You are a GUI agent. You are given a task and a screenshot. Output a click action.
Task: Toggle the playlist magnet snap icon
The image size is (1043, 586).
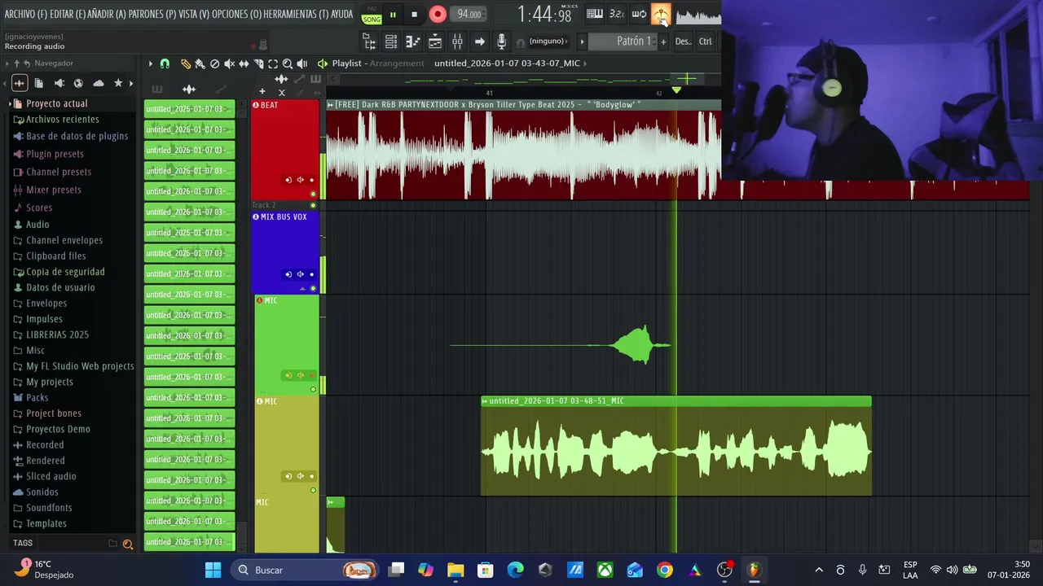coord(165,63)
